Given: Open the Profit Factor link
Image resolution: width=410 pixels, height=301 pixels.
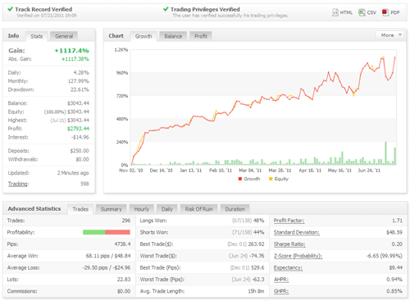Looking at the screenshot, I should (x=289, y=221).
